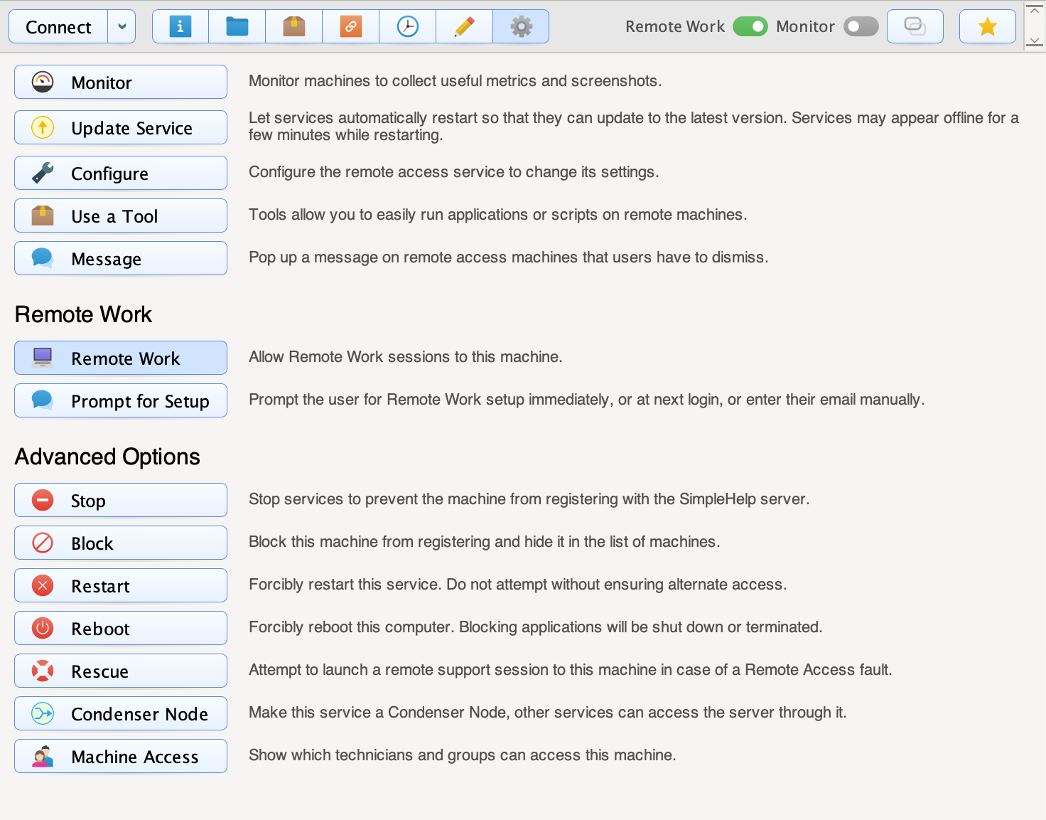Open the clock history tab

(x=408, y=26)
